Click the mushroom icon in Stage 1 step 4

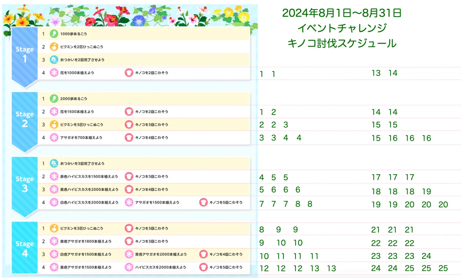click(129, 73)
